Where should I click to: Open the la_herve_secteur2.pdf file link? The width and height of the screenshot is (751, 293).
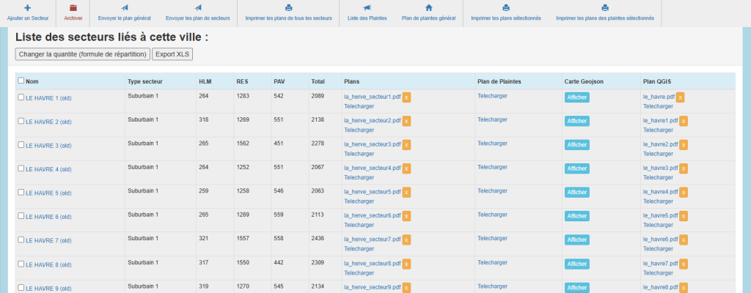tap(373, 121)
